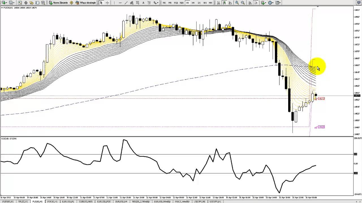Viewport: 362px width, 203px height.
Task: Select the trendline drawing tool
Action: click(126, 3)
